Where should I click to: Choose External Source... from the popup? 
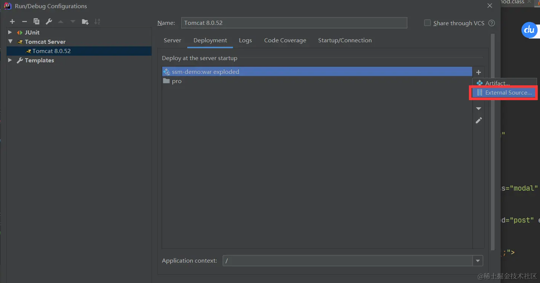click(504, 93)
